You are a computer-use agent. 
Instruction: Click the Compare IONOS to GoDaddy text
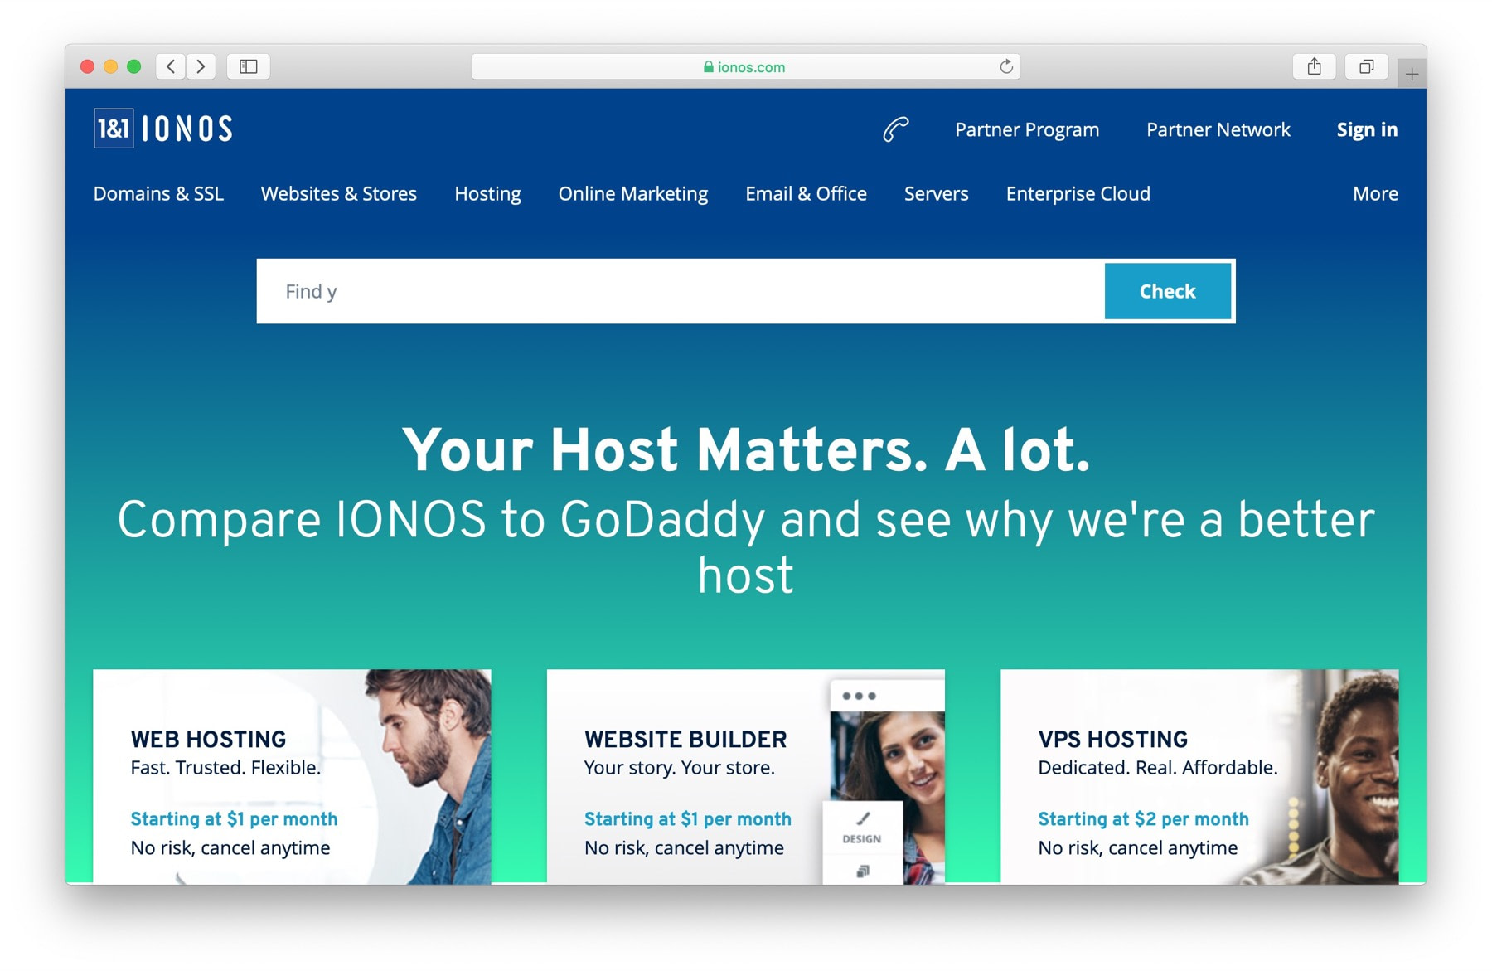coord(746,547)
